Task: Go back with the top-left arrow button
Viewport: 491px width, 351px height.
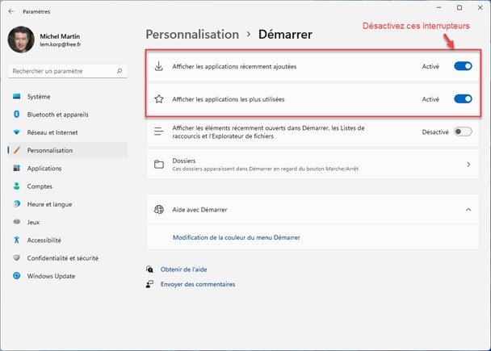Action: click(x=12, y=12)
